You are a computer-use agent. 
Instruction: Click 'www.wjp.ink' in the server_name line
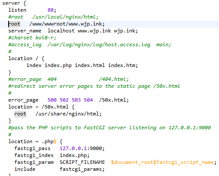tap(94, 31)
